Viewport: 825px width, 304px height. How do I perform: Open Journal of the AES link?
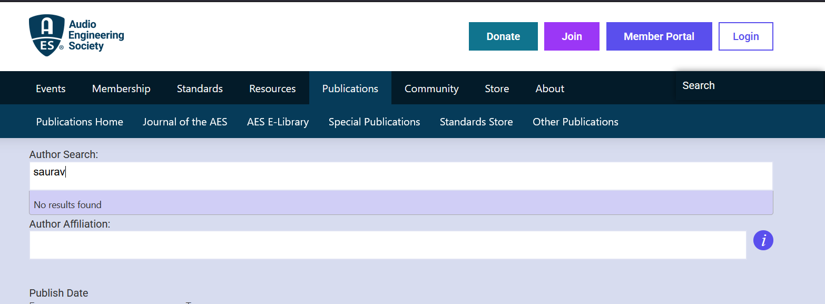pos(185,122)
